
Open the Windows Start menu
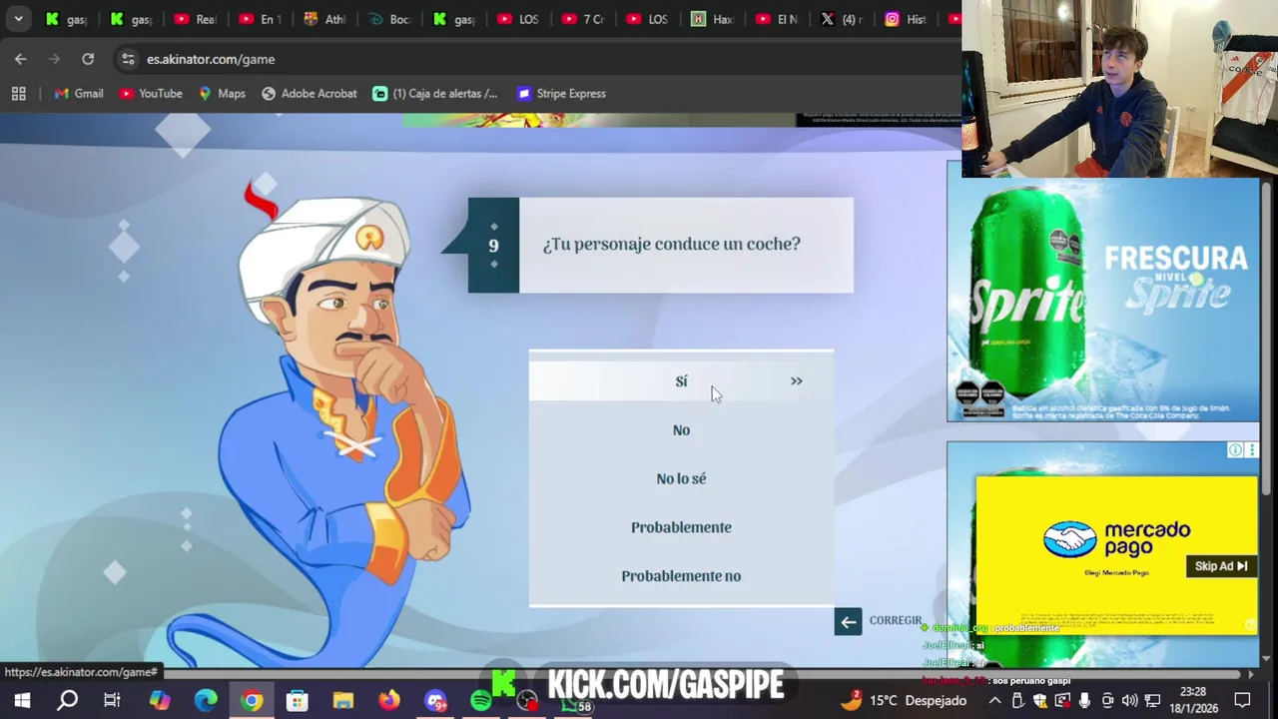(21, 700)
